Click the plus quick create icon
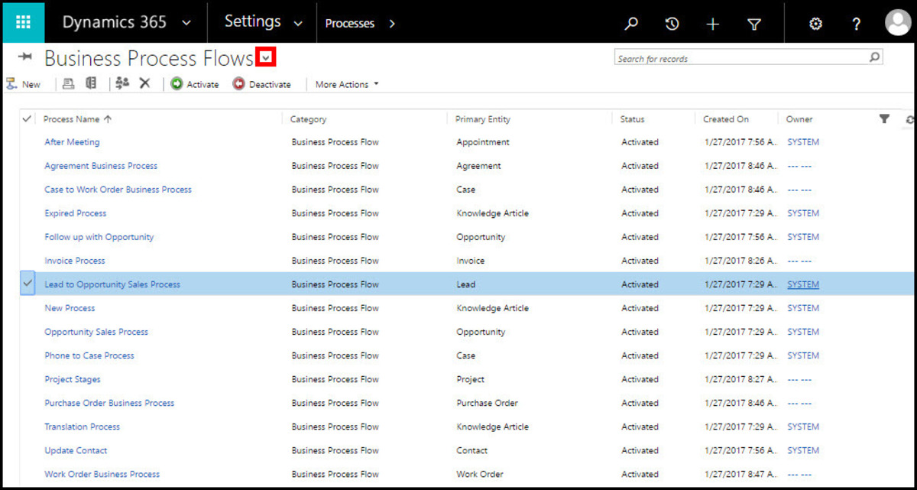917x490 pixels. point(713,24)
